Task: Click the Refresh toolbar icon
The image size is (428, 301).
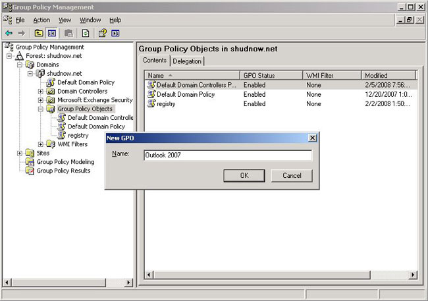Action: 86,33
